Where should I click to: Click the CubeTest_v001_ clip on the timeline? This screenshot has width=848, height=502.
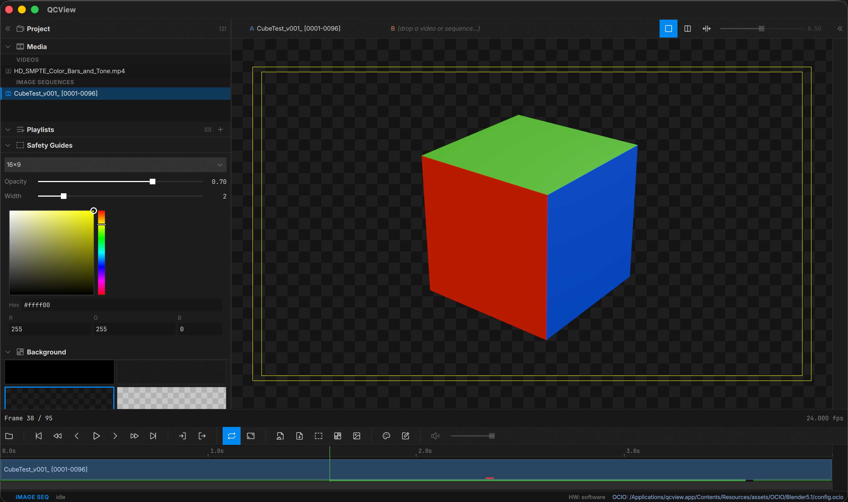pos(416,469)
